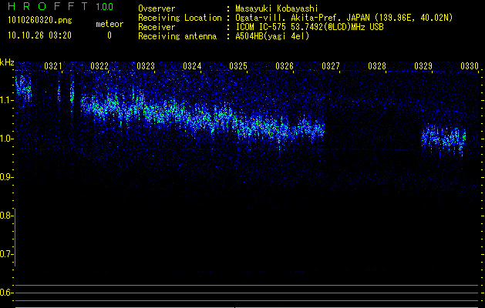The height and width of the screenshot is (308, 485).
Task: Click the observer name Masayuki Kobayashi
Action: click(277, 8)
